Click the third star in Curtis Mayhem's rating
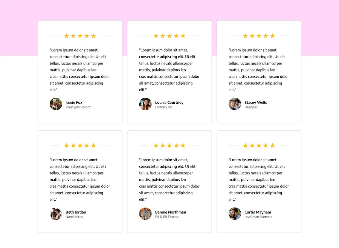 pos(259,146)
